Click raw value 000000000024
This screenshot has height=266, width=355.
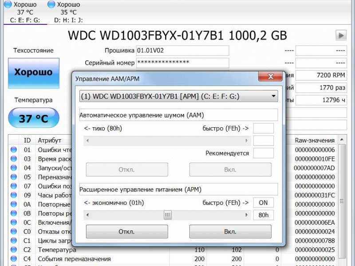pyautogui.click(x=315, y=231)
